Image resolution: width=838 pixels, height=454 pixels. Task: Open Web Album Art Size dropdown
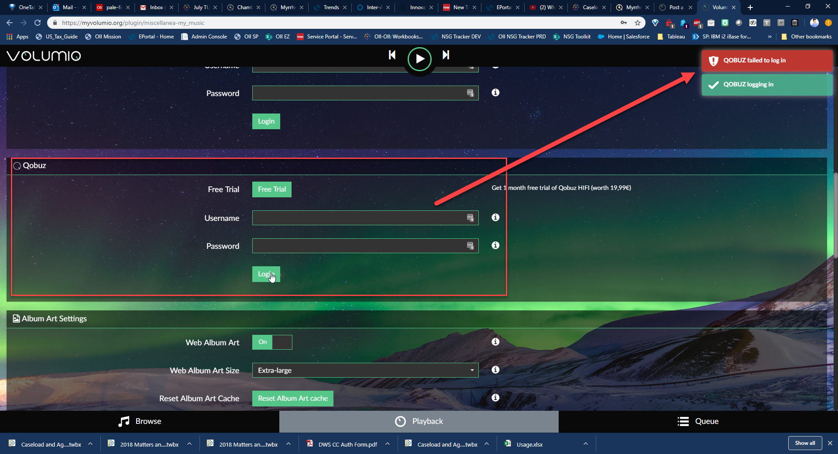point(365,370)
